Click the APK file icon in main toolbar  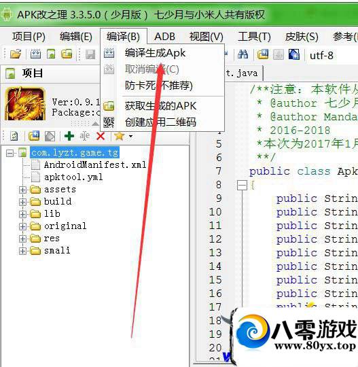click(x=51, y=54)
